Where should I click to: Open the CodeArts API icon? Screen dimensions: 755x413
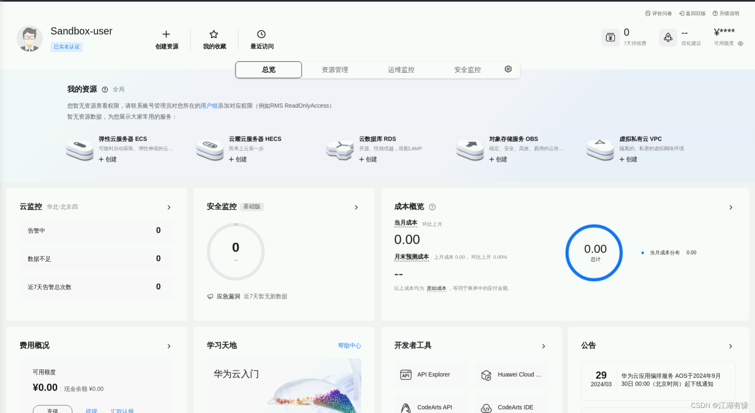point(406,408)
